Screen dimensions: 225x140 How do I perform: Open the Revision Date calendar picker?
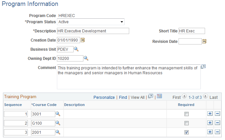[x=204, y=42]
